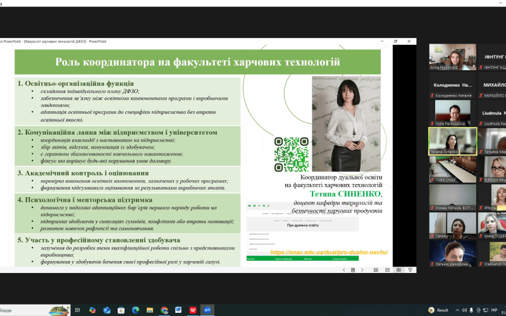Select Колодненко Наталія's participant tile
Viewport: 506px width, 316px height.
[x=453, y=85]
